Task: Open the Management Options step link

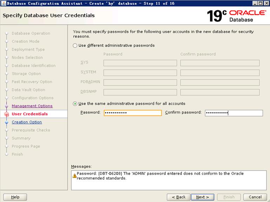Action: coord(32,106)
